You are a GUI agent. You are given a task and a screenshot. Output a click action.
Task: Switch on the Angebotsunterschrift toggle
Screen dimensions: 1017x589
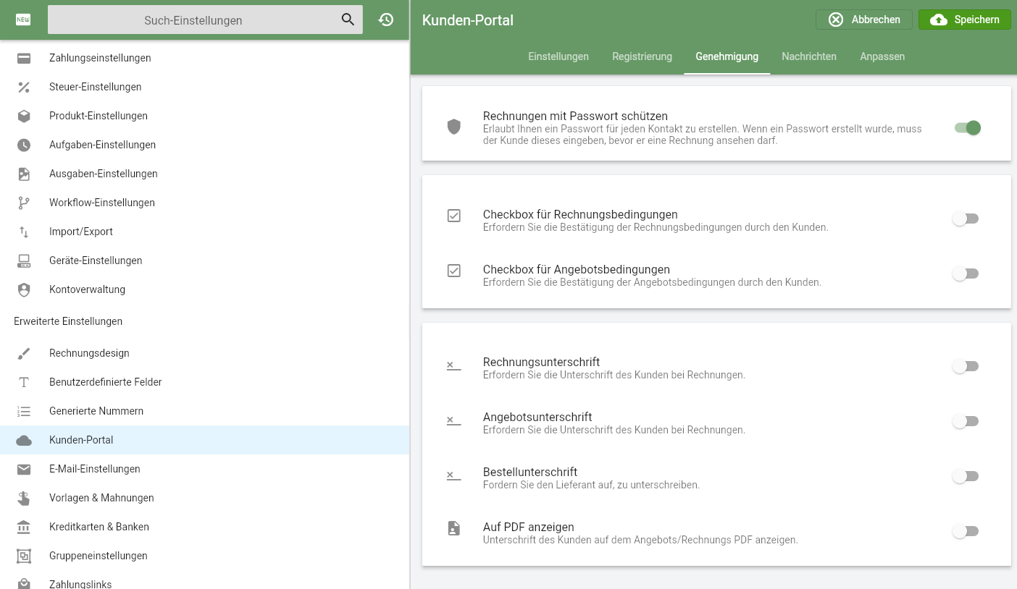(966, 421)
